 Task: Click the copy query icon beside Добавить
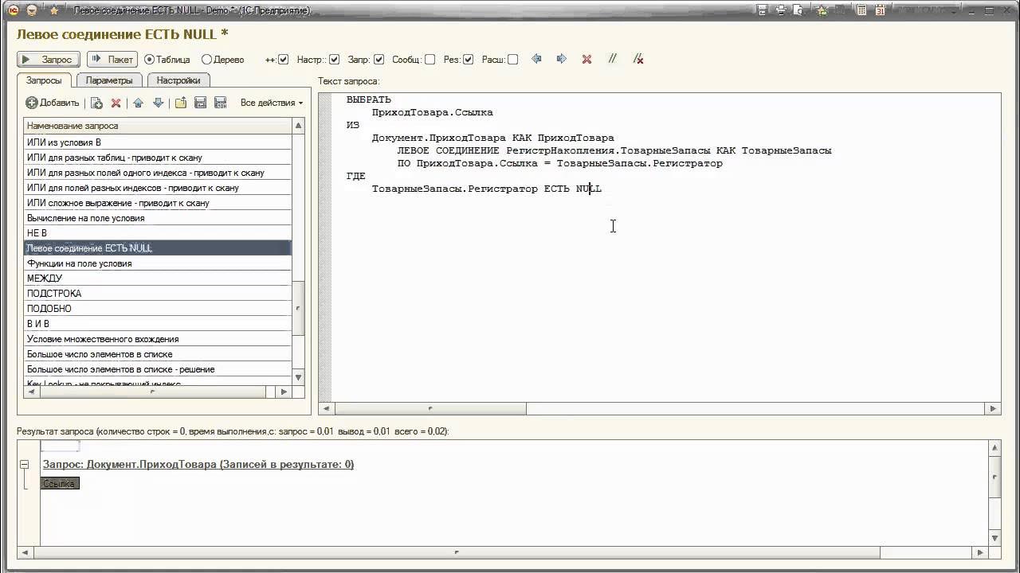(96, 103)
